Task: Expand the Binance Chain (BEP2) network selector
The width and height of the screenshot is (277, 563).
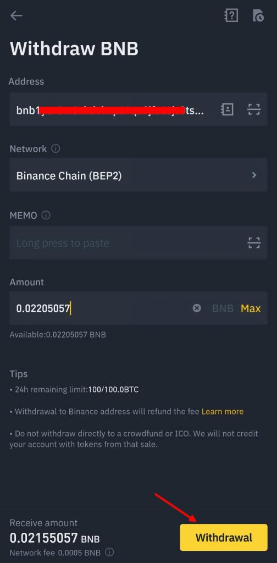Action: pyautogui.click(x=138, y=175)
